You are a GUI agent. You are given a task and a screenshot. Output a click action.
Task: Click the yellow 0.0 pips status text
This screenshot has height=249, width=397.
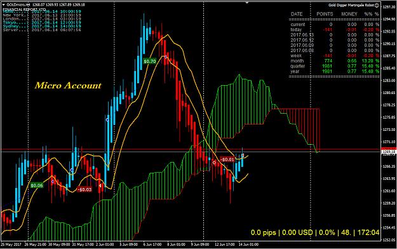[x=264, y=232]
